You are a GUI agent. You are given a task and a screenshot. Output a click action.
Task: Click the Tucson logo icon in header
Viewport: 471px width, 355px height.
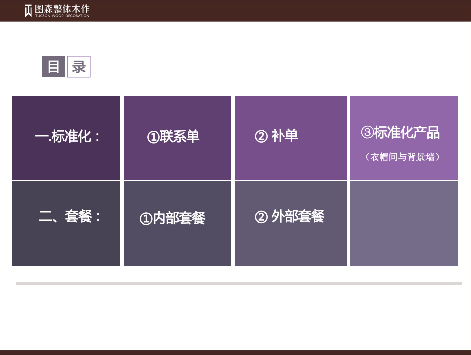click(29, 11)
